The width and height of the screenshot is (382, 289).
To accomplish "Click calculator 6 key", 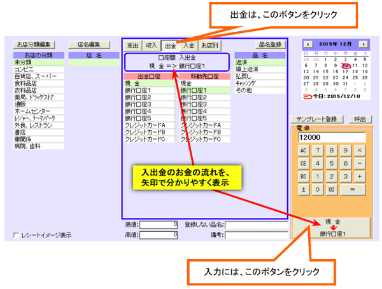I will click(x=346, y=164).
